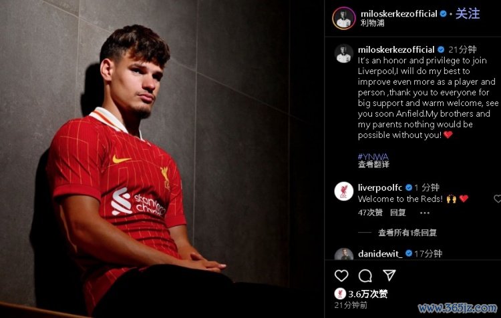
Task: View 47次赞 likes on comment
Action: coord(370,213)
